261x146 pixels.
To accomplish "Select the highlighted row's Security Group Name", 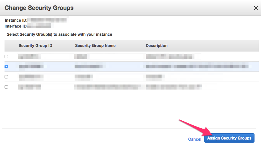I will (89, 67).
